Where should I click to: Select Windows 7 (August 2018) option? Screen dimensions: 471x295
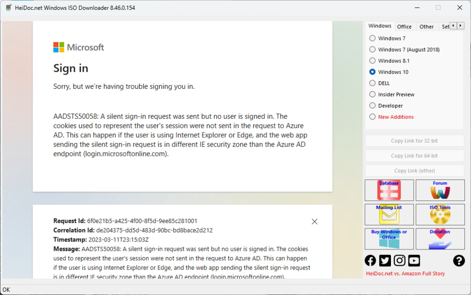tap(373, 49)
